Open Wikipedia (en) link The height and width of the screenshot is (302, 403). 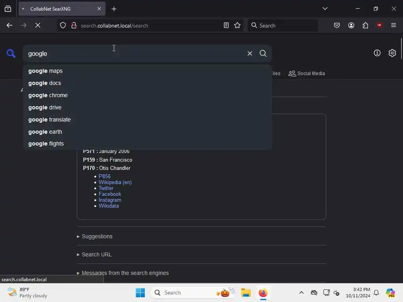click(115, 182)
